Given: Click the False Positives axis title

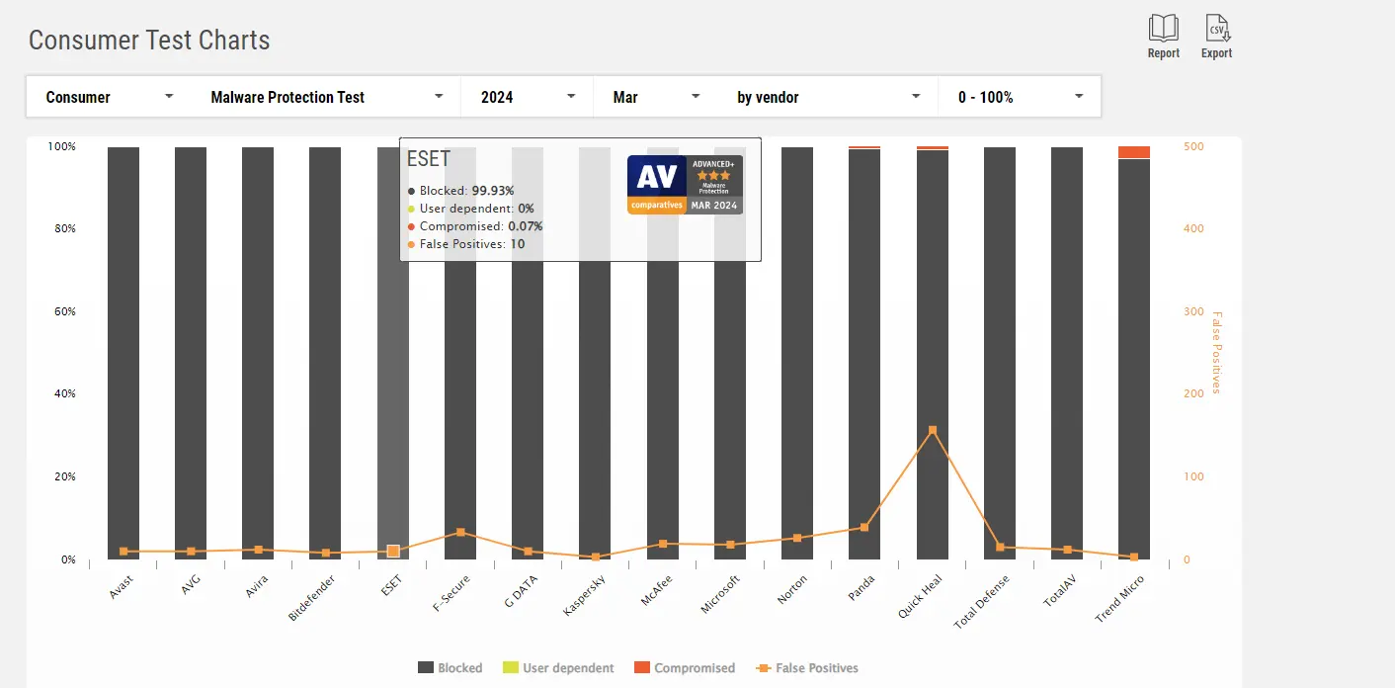Looking at the screenshot, I should tap(1216, 353).
